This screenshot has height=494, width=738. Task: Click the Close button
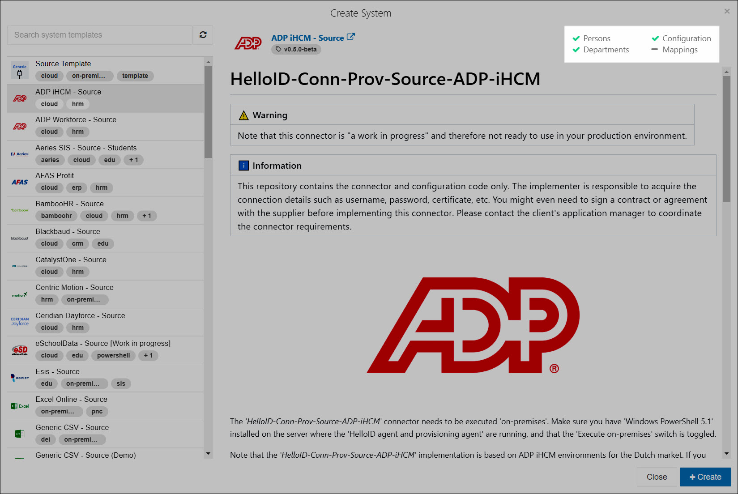tap(657, 477)
